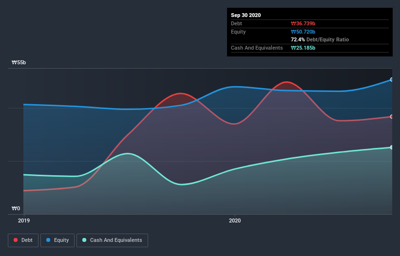Toggle the Cash And Equivalents legend button
This screenshot has width=400, height=256.
coord(112,240)
